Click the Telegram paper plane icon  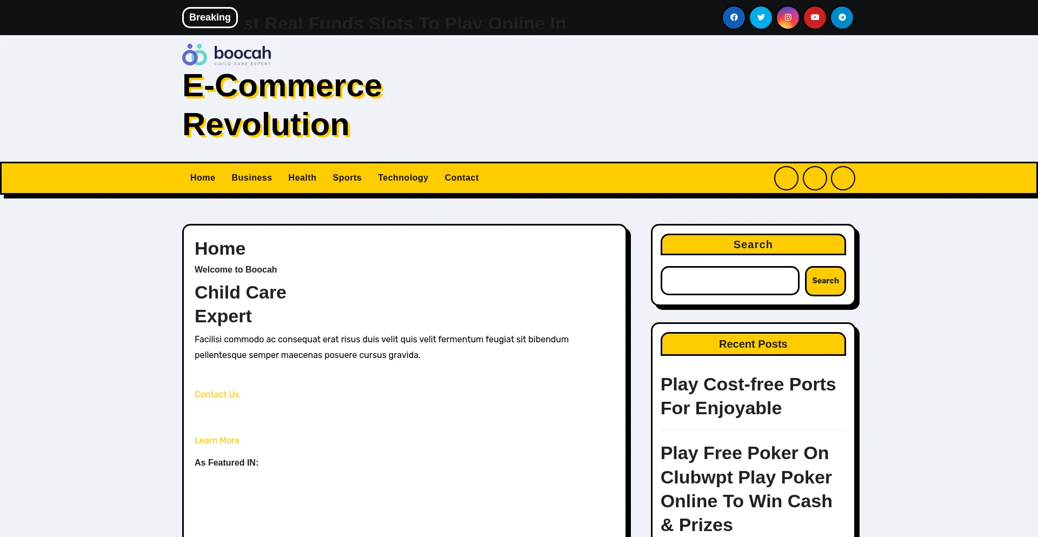coord(842,17)
